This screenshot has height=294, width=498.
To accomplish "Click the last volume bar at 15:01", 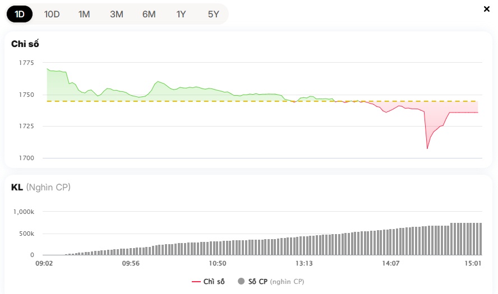I will click(x=481, y=239).
